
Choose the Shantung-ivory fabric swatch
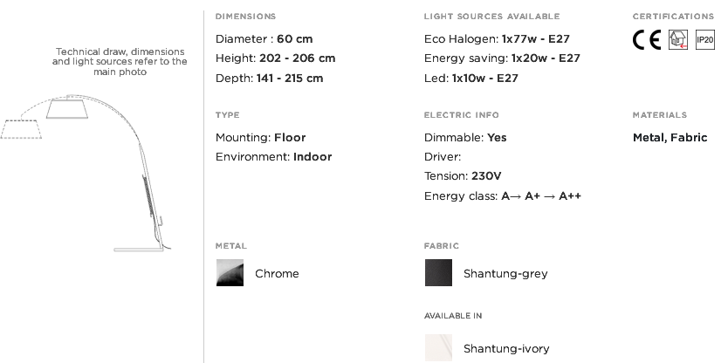438,347
